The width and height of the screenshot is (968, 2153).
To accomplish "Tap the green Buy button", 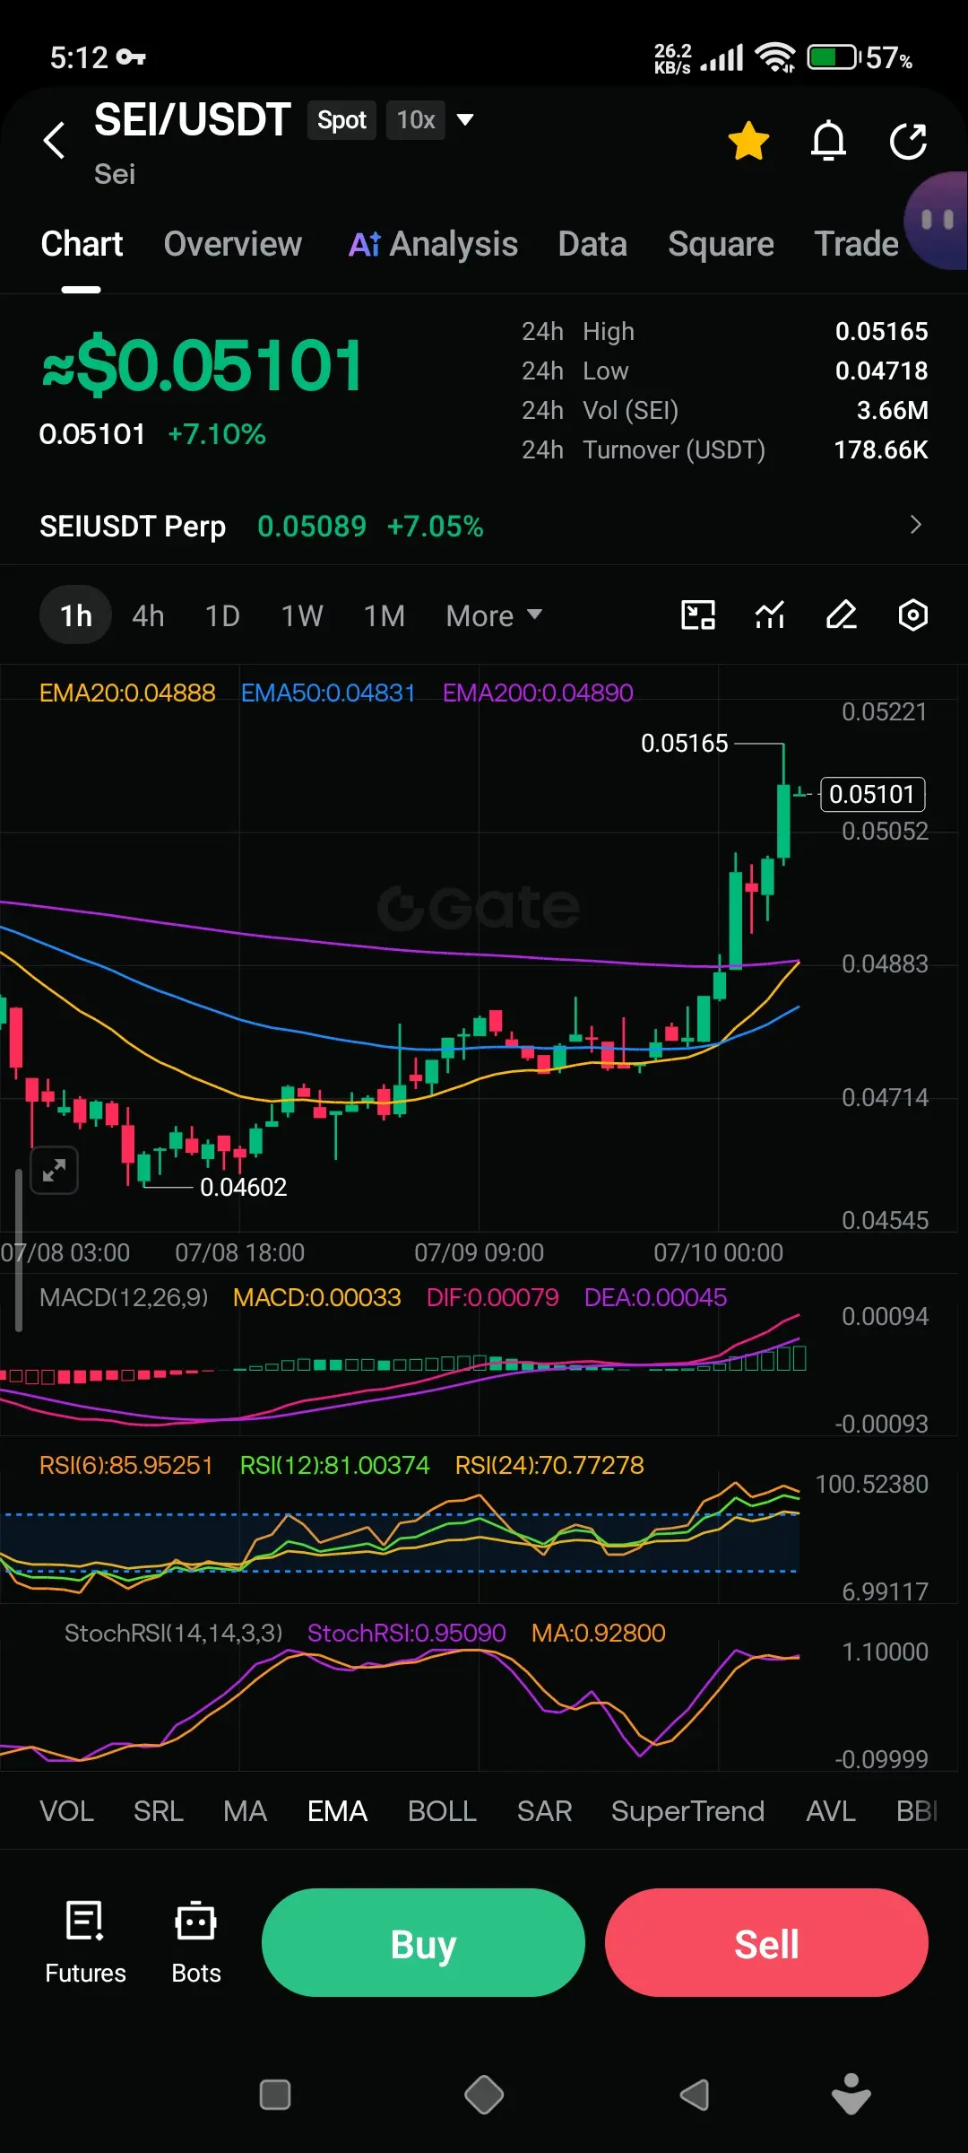I will point(423,1942).
